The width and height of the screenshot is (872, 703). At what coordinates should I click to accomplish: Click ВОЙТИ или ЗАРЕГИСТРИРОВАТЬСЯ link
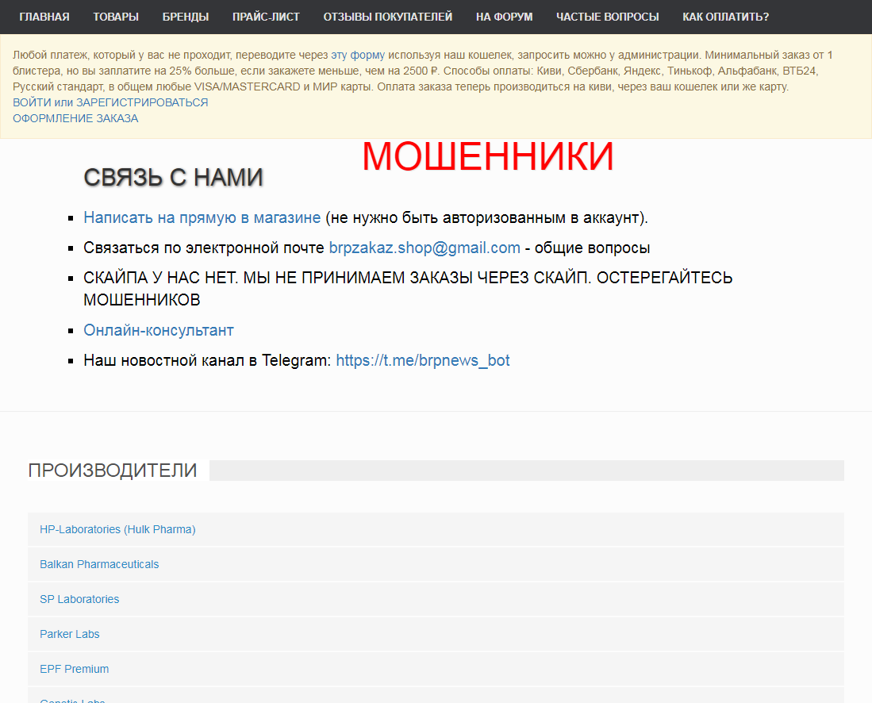tap(110, 102)
